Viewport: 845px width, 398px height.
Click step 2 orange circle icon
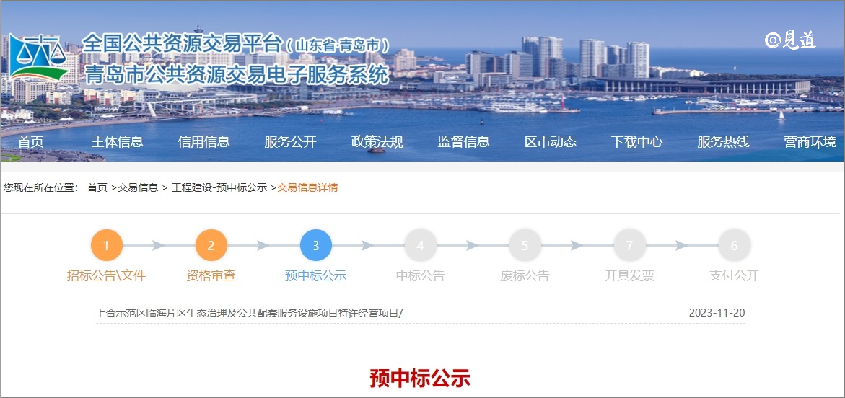tap(211, 245)
